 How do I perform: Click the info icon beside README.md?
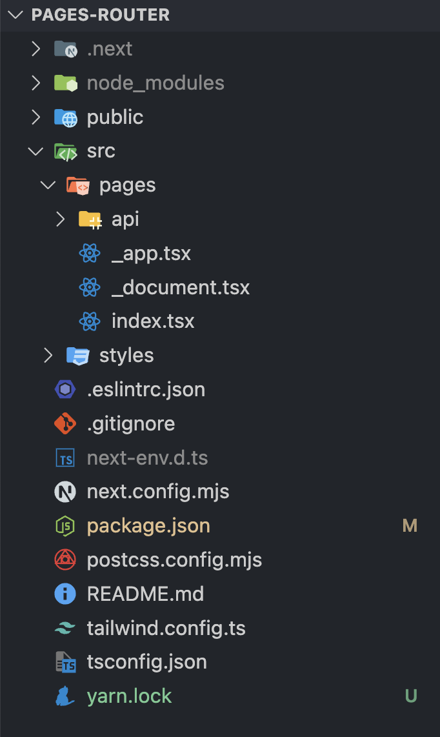(x=65, y=594)
